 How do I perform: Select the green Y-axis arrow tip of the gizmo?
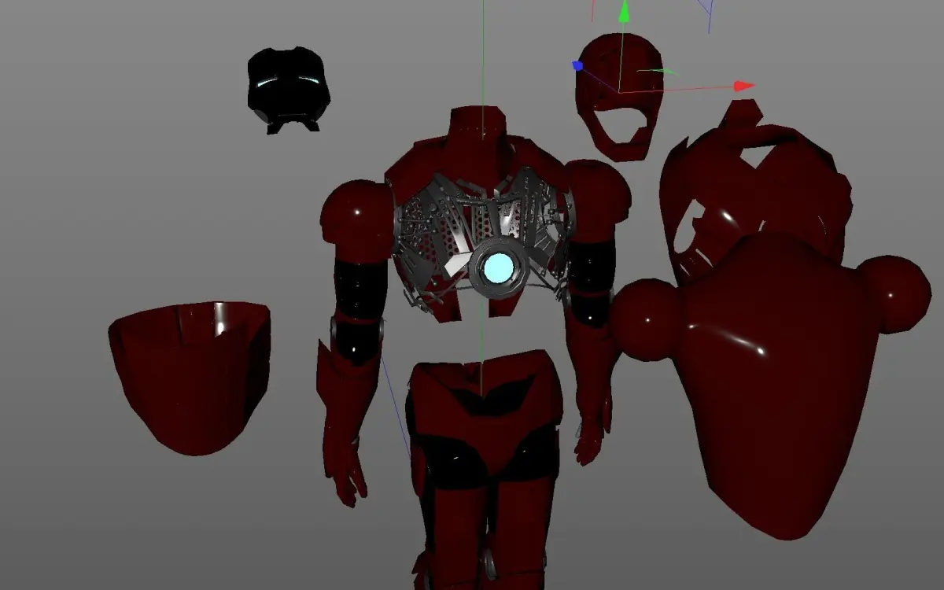pos(624,10)
